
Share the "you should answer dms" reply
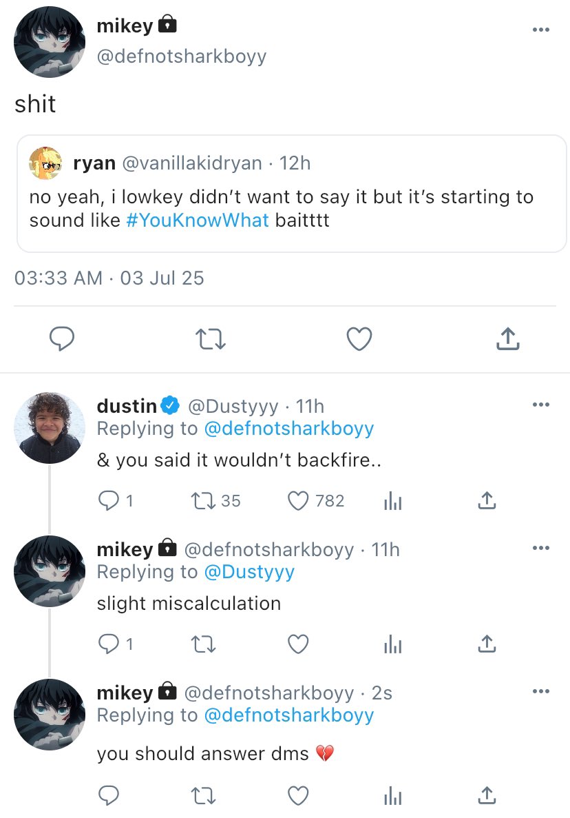point(486,795)
